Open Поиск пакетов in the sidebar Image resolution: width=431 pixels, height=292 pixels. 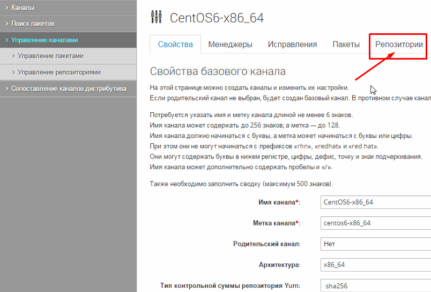33,24
